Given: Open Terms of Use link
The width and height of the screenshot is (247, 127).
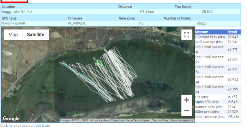Looking at the screenshot, I should tap(160, 120).
